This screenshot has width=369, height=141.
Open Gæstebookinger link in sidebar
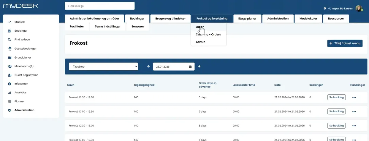click(26, 48)
